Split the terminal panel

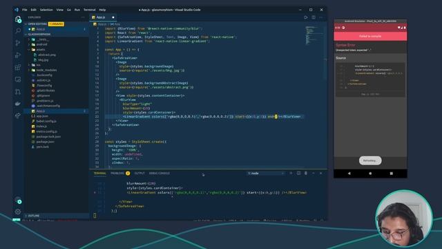298,173
